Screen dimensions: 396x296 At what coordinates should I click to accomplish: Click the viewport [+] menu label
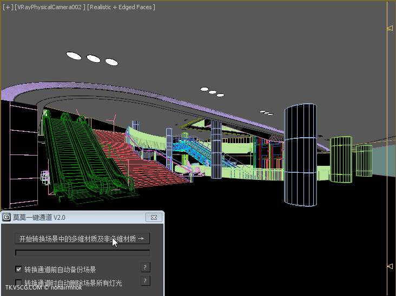click(x=8, y=7)
